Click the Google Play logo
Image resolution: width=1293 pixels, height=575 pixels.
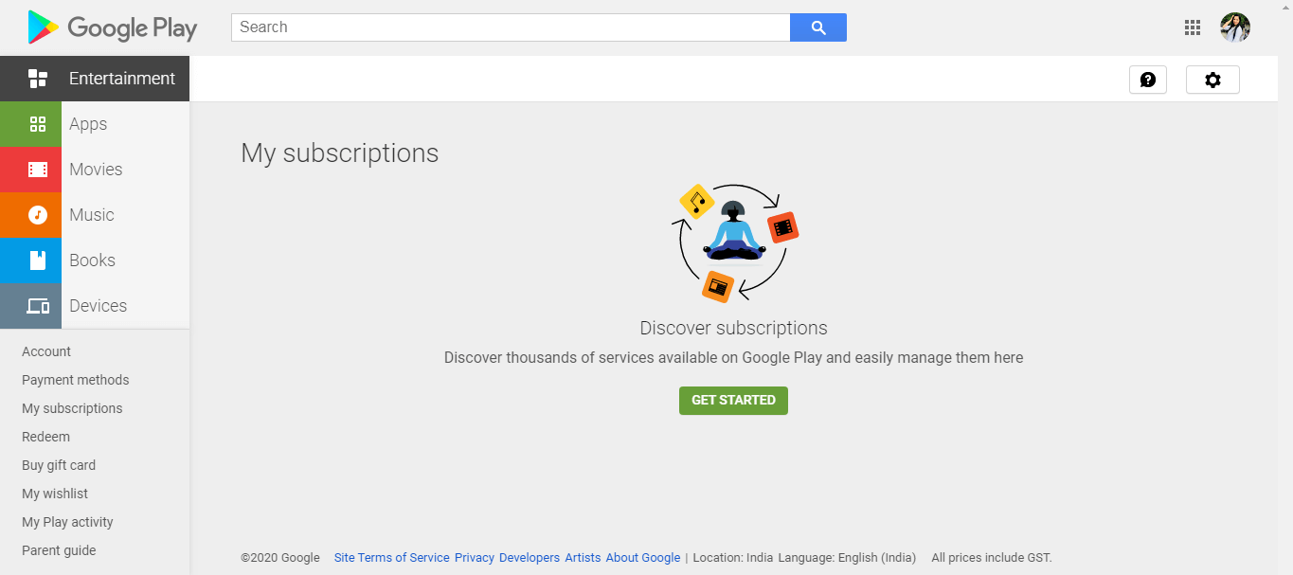point(112,27)
